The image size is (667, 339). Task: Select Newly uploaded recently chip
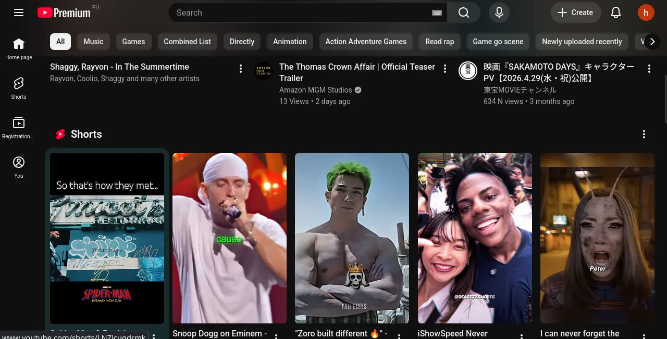582,42
